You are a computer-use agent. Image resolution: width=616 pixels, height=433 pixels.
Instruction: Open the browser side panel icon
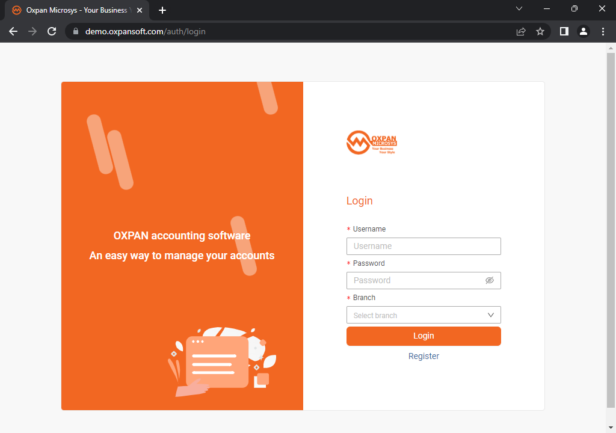(564, 31)
